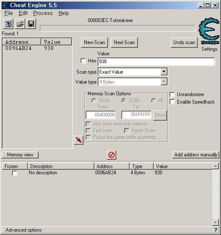The width and height of the screenshot is (221, 235).
Task: Click the To address field 7FFFFFFF
Action: 136,115
